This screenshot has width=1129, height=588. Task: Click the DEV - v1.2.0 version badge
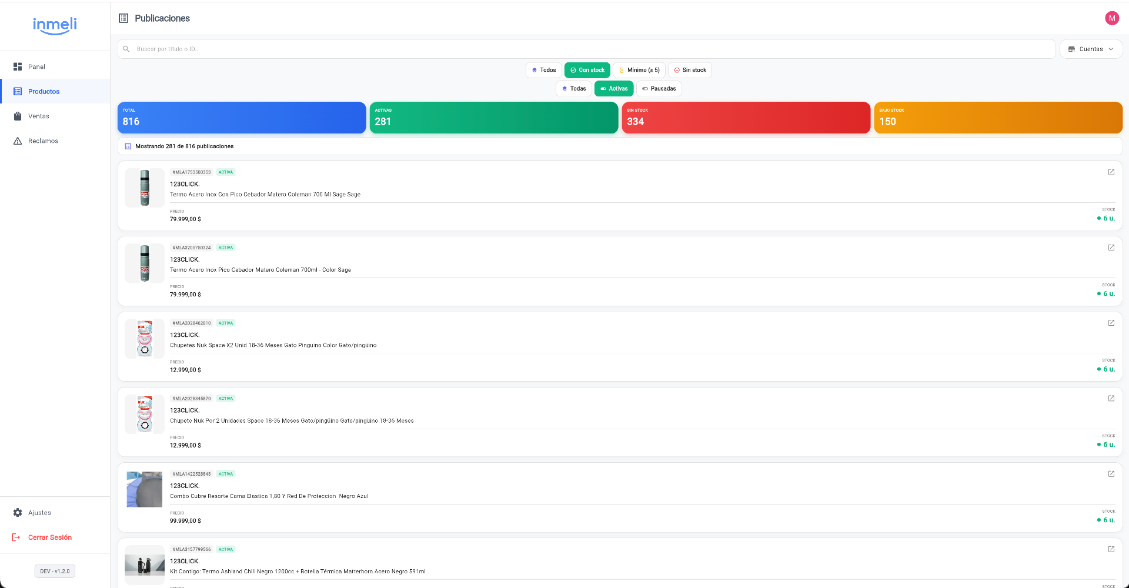point(55,571)
